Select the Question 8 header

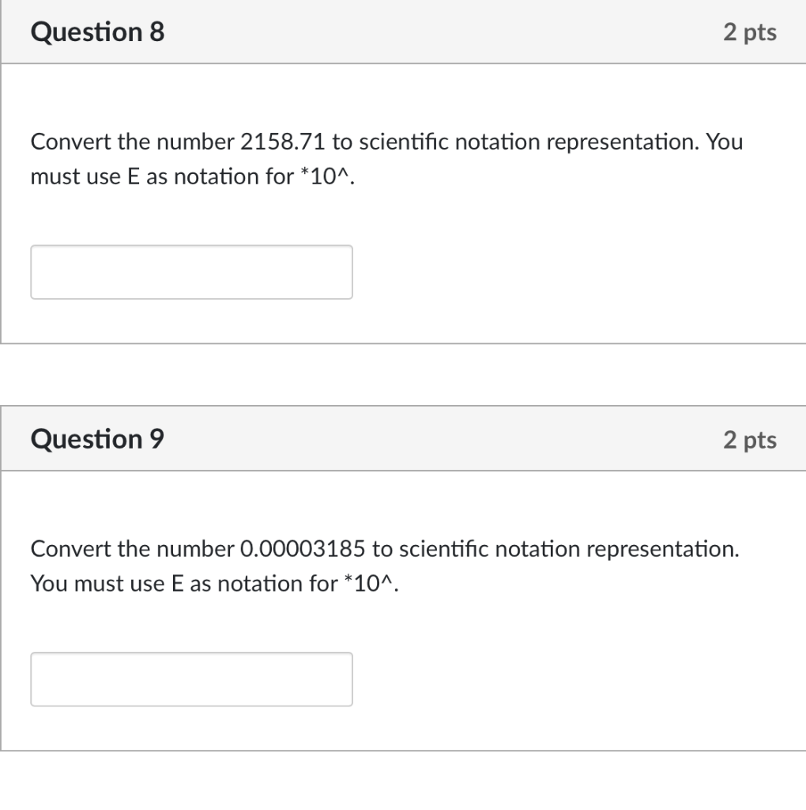click(96, 32)
